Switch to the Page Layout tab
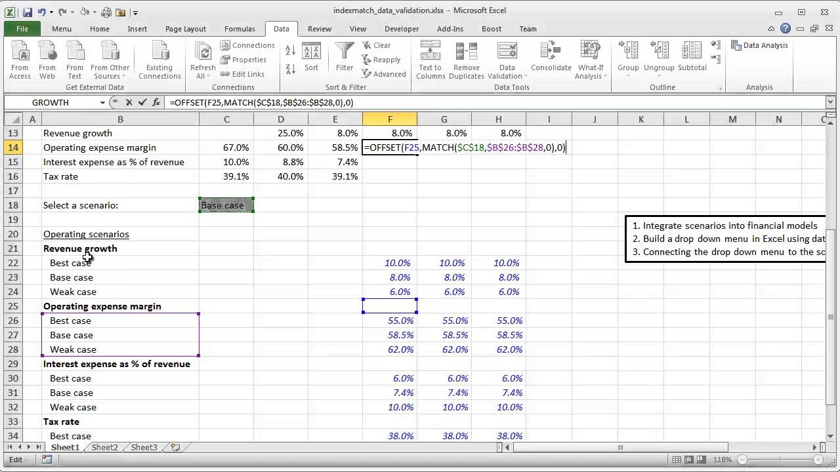Image resolution: width=840 pixels, height=472 pixels. point(186,29)
